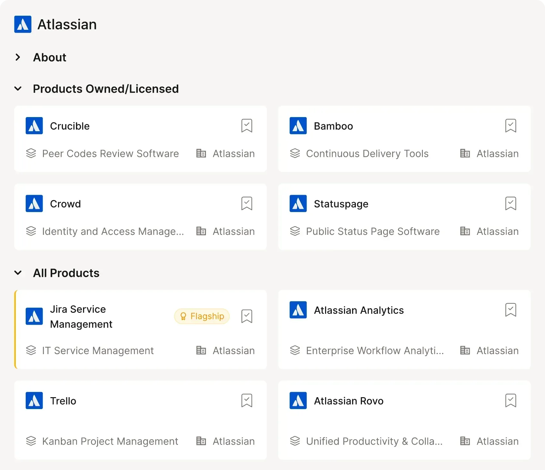Screen dimensions: 545x470
Task: Click the Flagship badge on Jira card
Action: click(202, 316)
